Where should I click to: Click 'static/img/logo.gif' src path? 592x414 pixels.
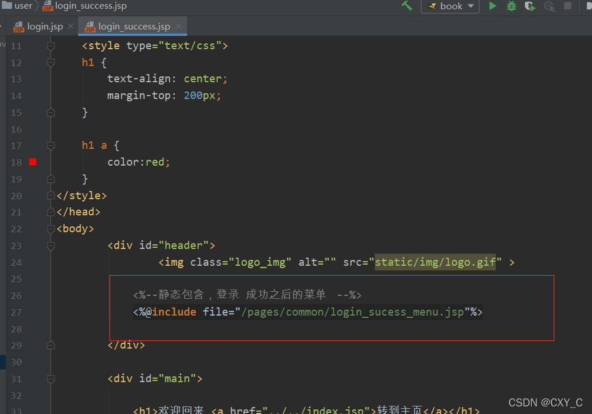[435, 262]
